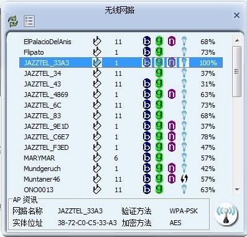Click the scrollbar down arrow

click(x=237, y=189)
